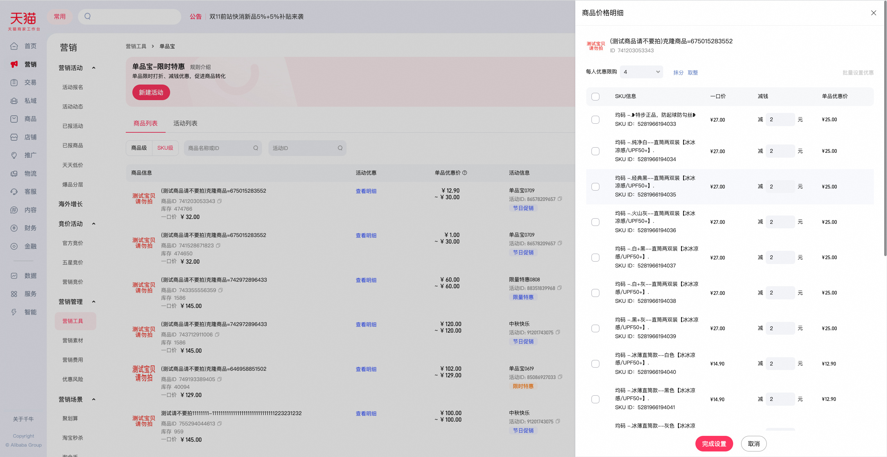The width and height of the screenshot is (887, 457).
Task: Check SKU 5281966194039 checkbox
Action: tap(595, 328)
